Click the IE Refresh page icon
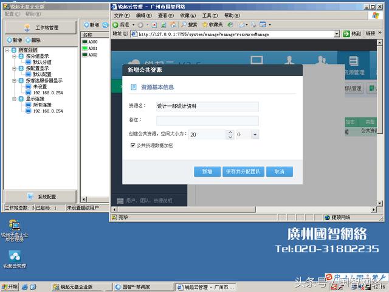Screen dimensions: 389x292 164,25
